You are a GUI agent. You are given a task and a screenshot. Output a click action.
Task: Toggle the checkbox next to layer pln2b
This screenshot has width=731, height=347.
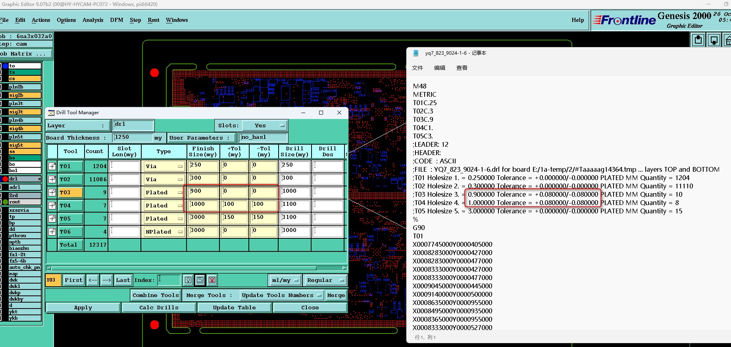[x=1, y=87]
